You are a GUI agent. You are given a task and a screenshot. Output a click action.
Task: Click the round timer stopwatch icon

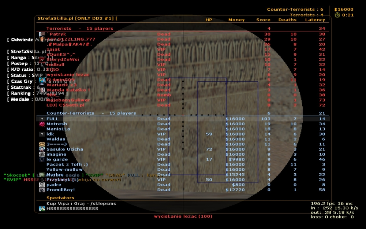337,15
